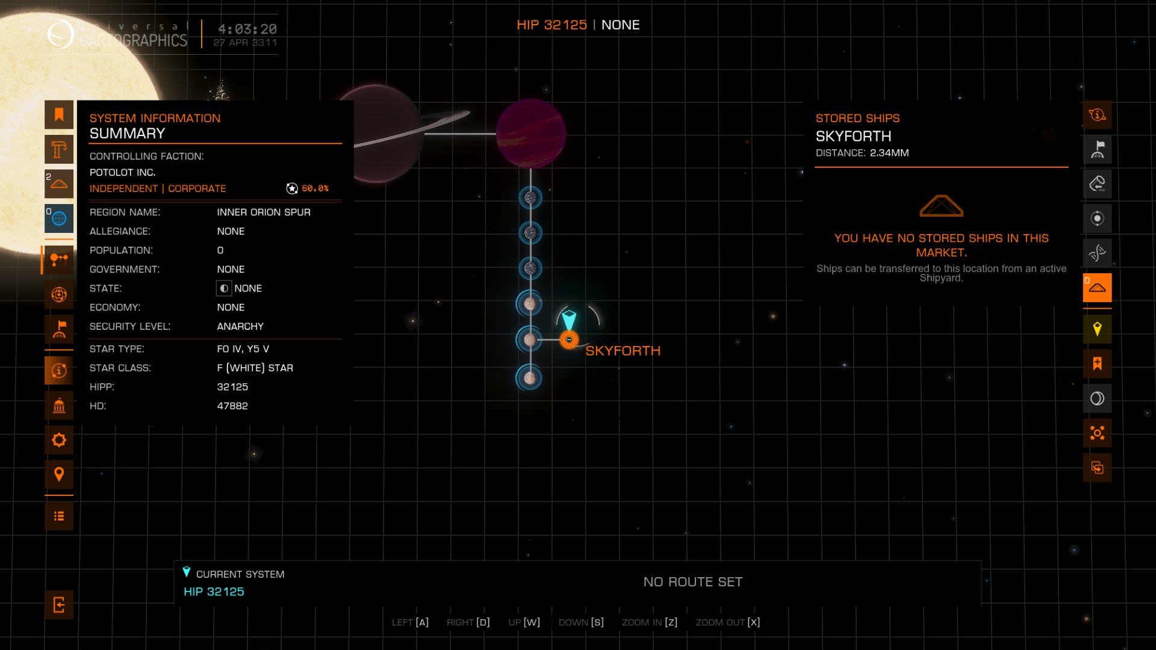
Task: Click the NO ROUTE SET text
Action: (x=693, y=582)
